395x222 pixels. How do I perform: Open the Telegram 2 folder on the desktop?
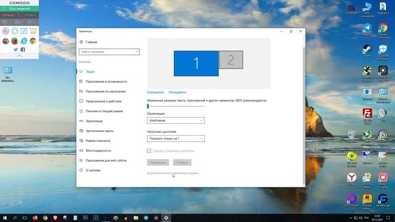click(x=383, y=8)
